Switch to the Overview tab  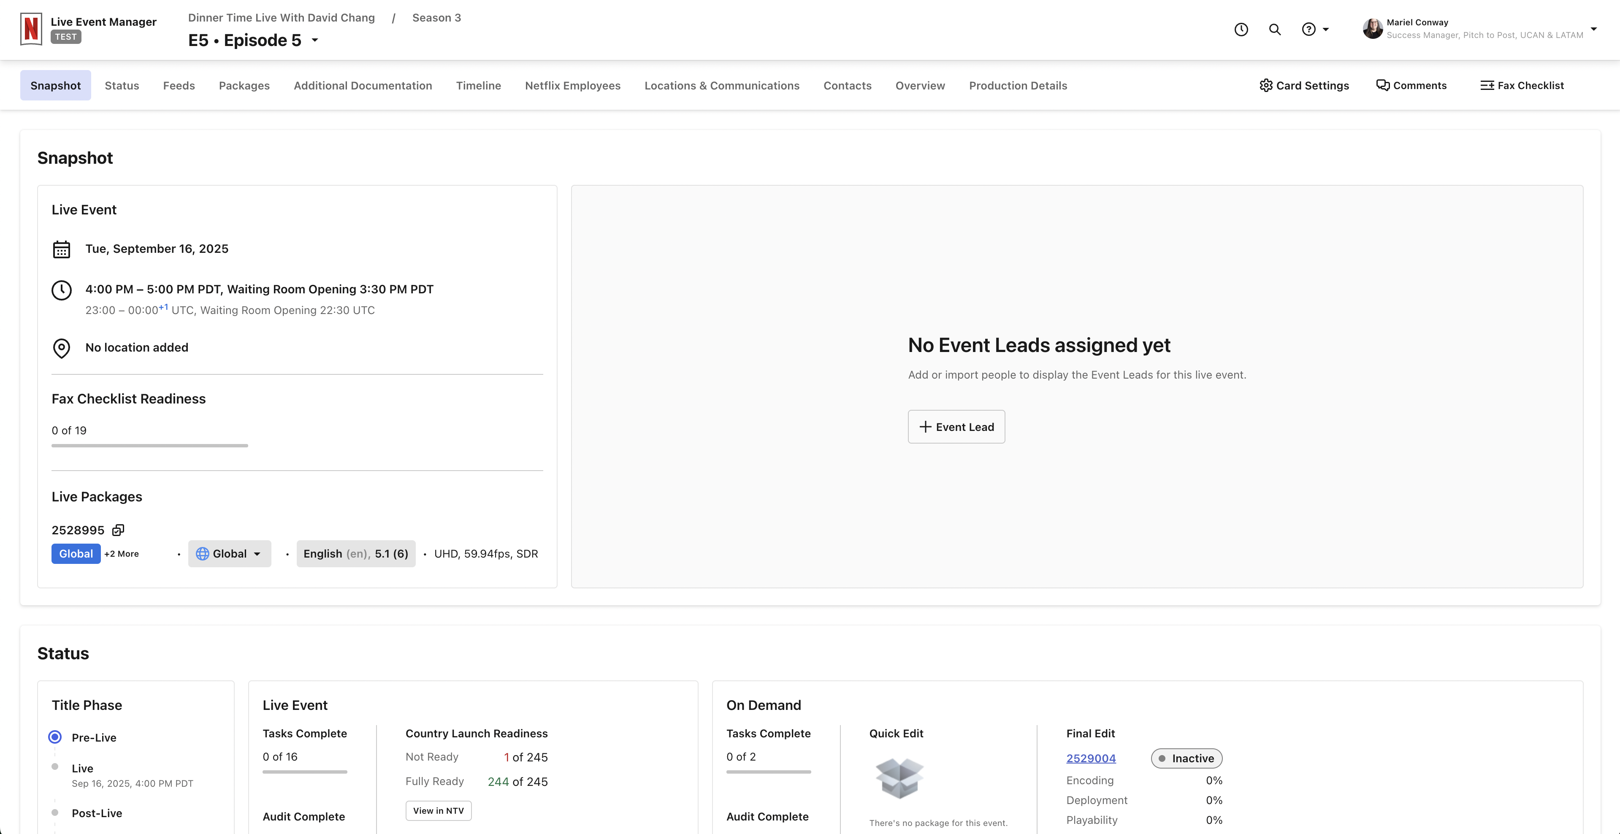[920, 85]
